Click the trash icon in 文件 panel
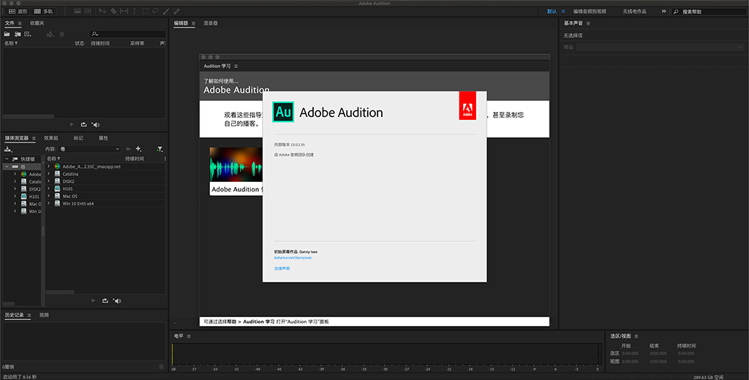Viewport: 749px width, 380px height. (x=61, y=34)
